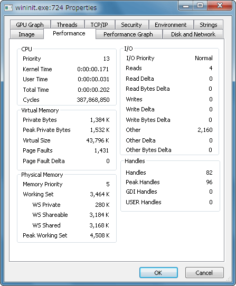Select WS Shared value 3,168 K

[x=99, y=225]
